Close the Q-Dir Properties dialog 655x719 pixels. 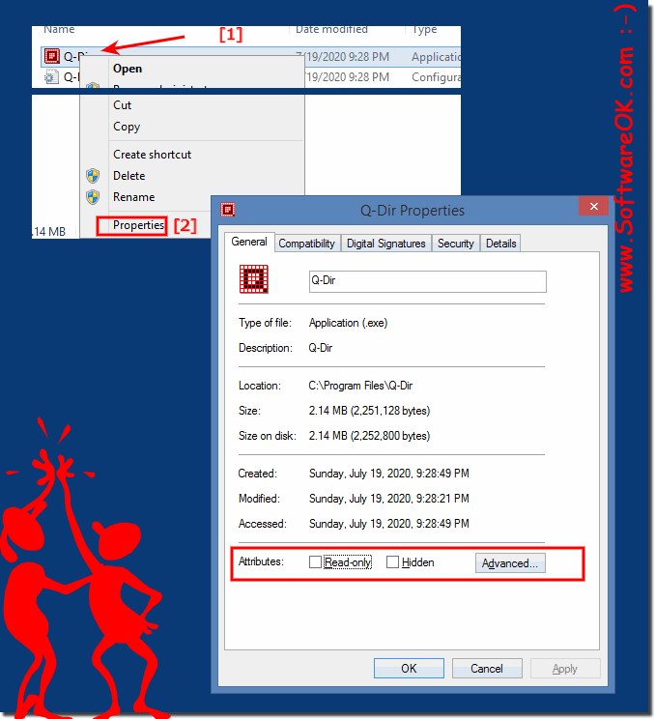point(593,207)
